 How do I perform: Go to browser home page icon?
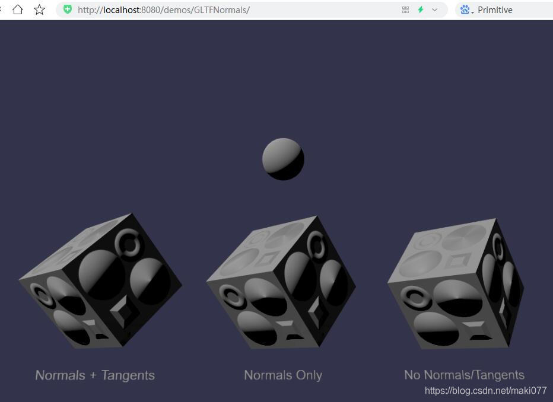18,9
